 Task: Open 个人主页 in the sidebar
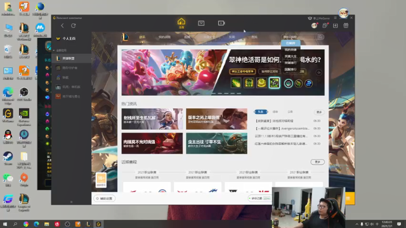point(69,39)
